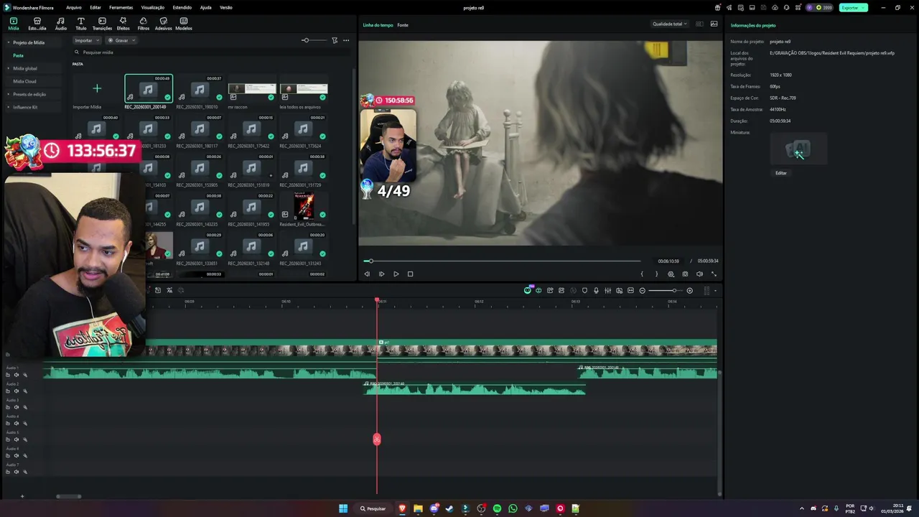Viewport: 919px width, 517px height.
Task: Open the Efeitos library tab
Action: pyautogui.click(x=123, y=24)
